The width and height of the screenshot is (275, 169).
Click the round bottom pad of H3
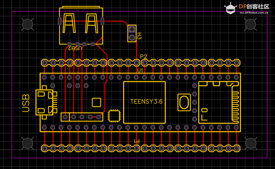[x=132, y=37]
